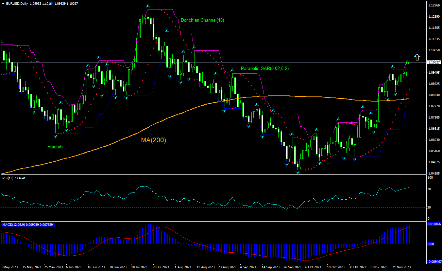The width and height of the screenshot is (442, 271).
Task: Click the MA(200) text label
Action: 154,140
